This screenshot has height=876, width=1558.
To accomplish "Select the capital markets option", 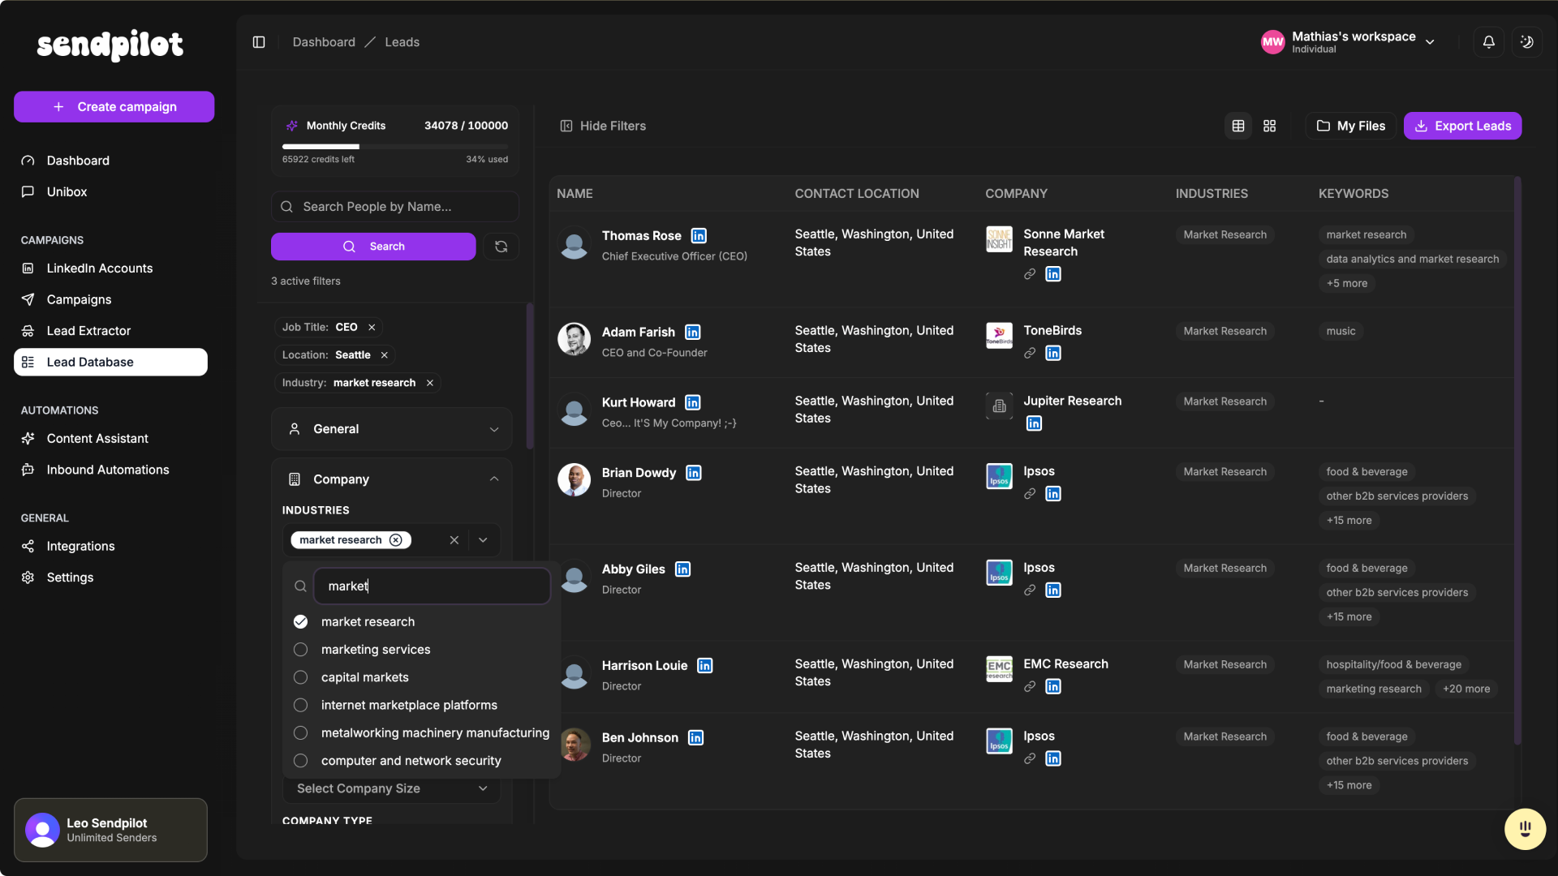I will [423, 677].
